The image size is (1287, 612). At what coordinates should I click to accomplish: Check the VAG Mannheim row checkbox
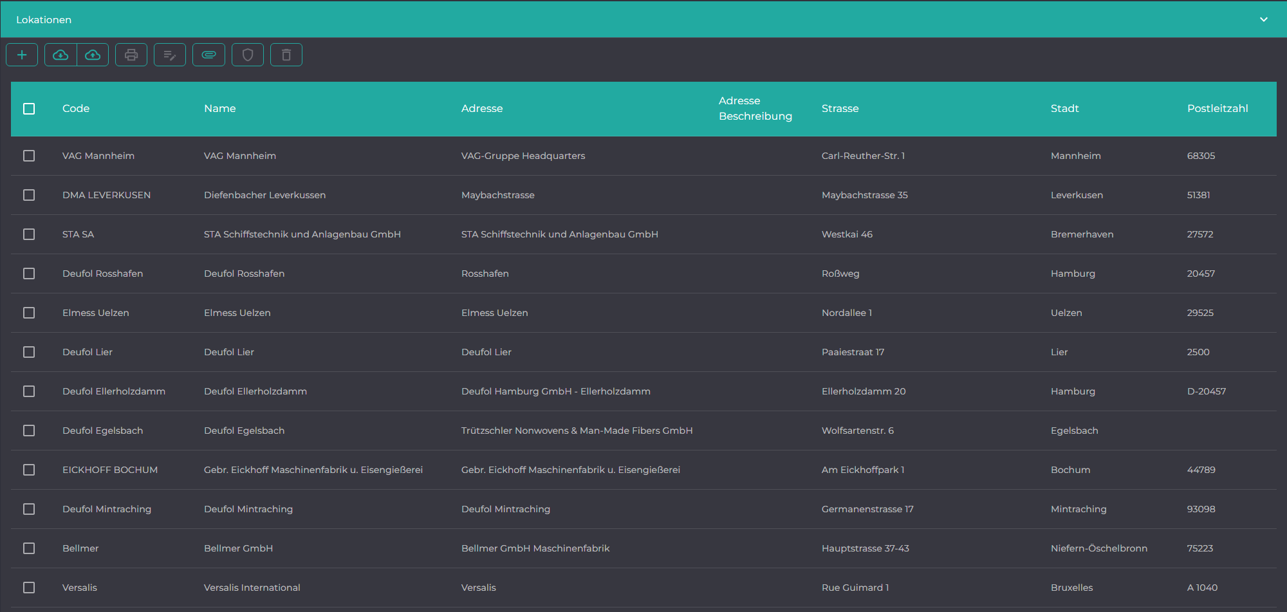point(29,156)
